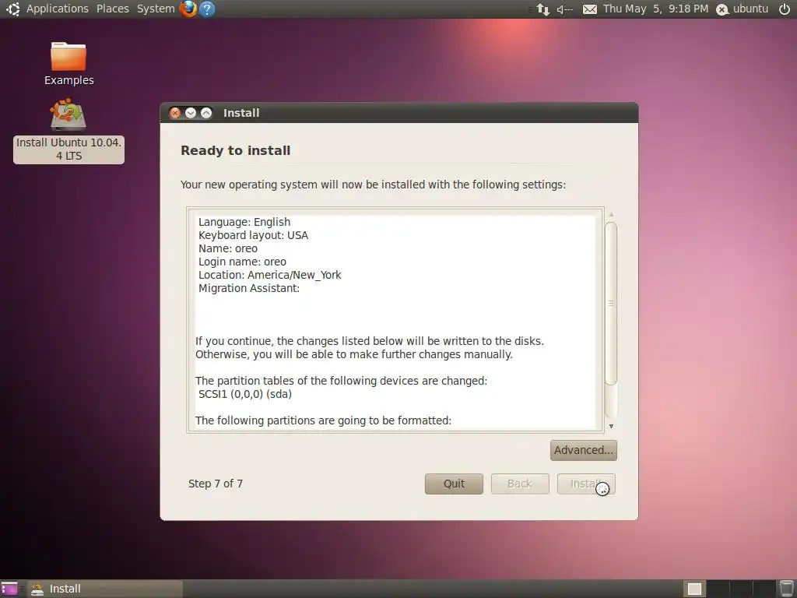The image size is (797, 598).
Task: Open the Help icon in top panel
Action: (206, 9)
